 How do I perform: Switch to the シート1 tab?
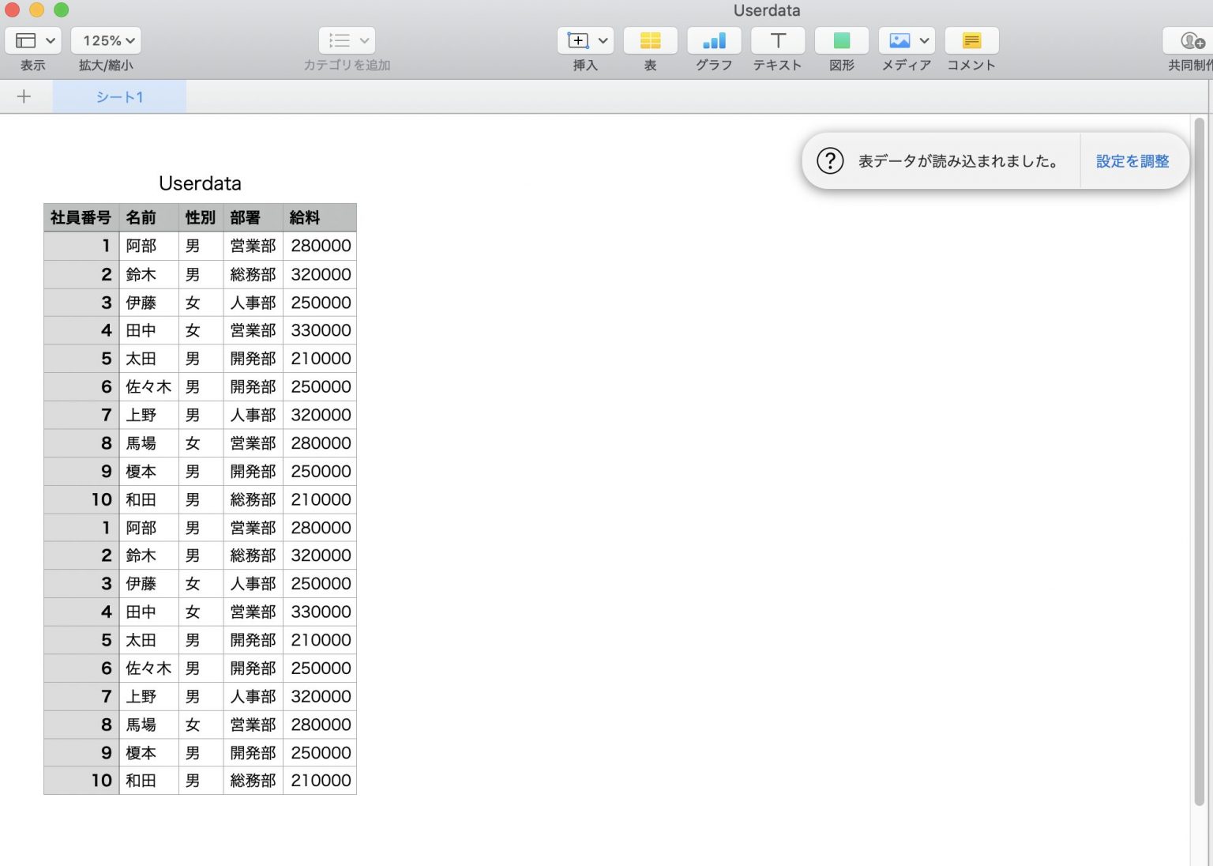coord(118,96)
